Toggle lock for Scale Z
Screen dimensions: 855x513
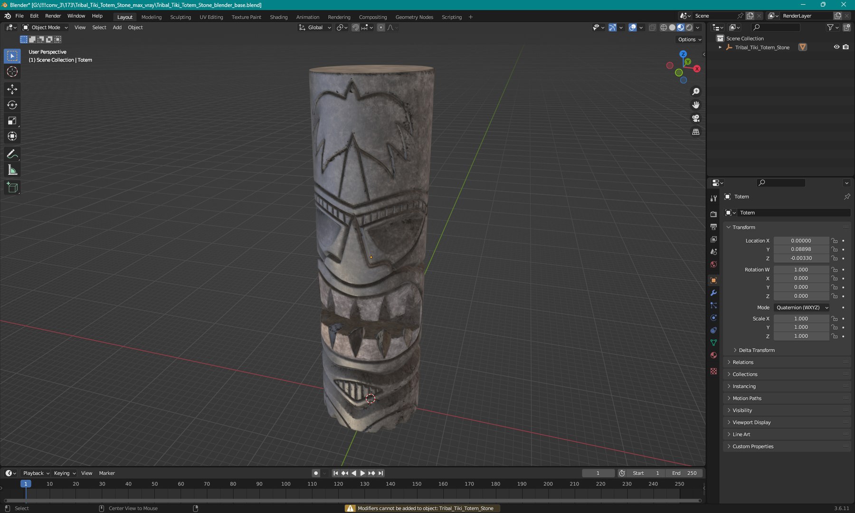(x=835, y=336)
